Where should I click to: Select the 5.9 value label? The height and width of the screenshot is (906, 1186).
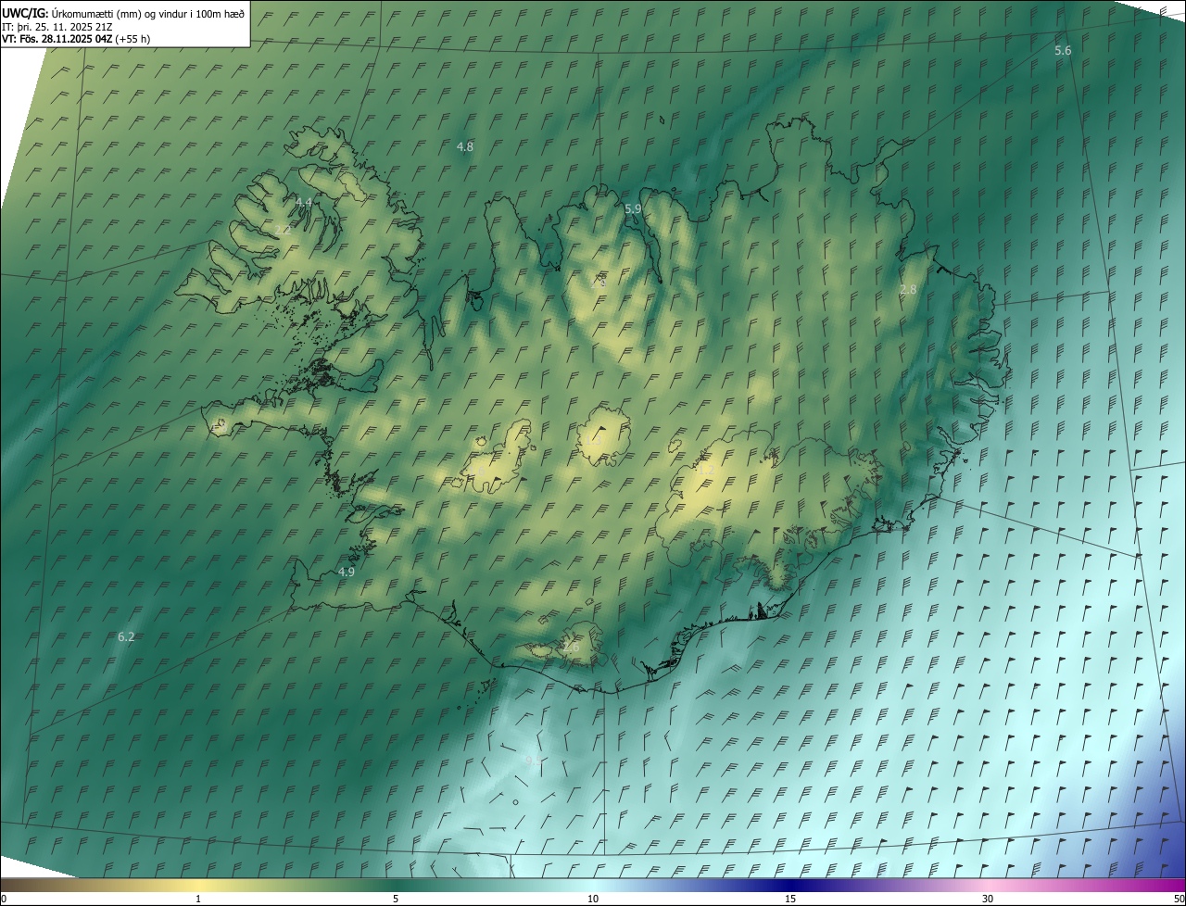point(633,209)
